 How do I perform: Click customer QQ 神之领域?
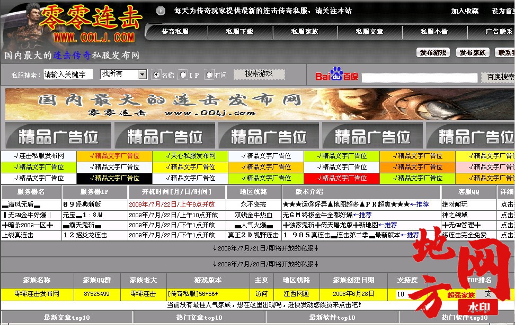455,215
